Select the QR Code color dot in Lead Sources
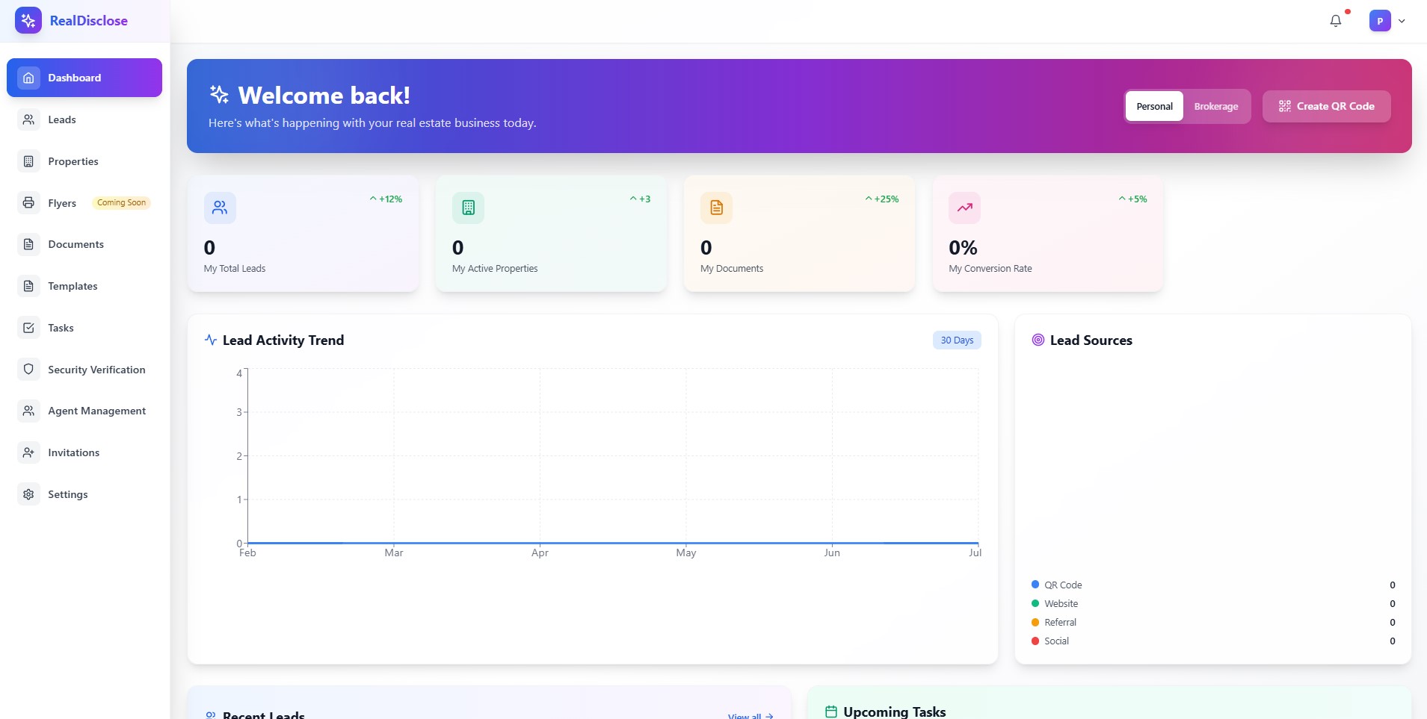 coord(1035,585)
